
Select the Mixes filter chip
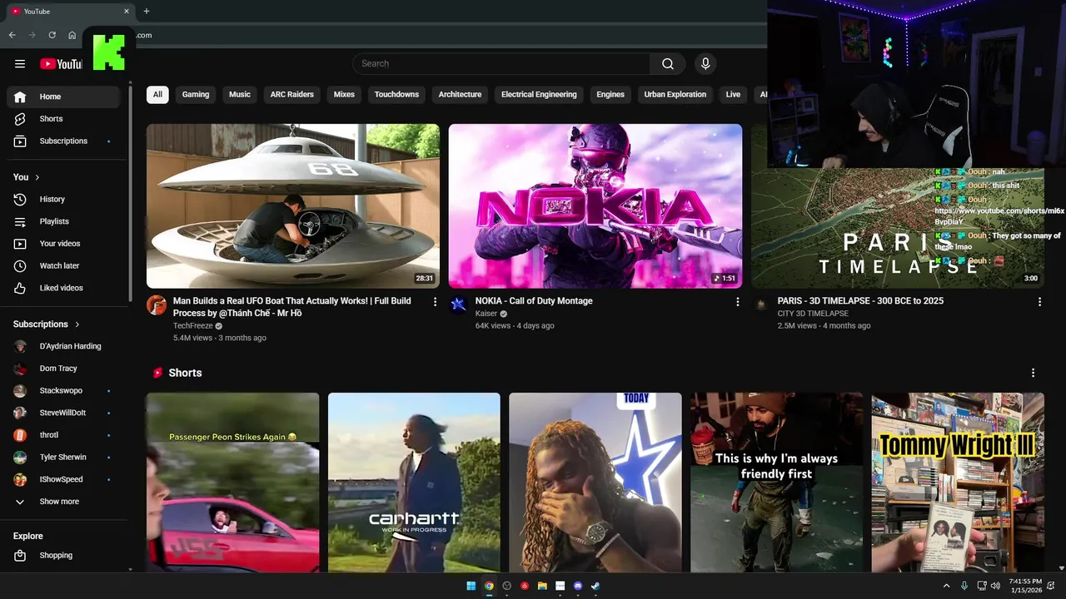click(344, 95)
